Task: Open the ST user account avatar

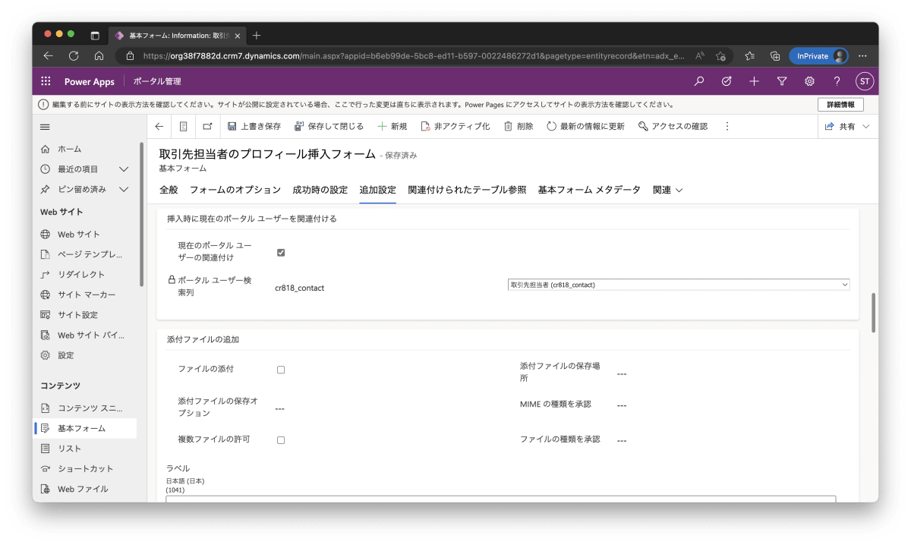Action: coord(864,81)
